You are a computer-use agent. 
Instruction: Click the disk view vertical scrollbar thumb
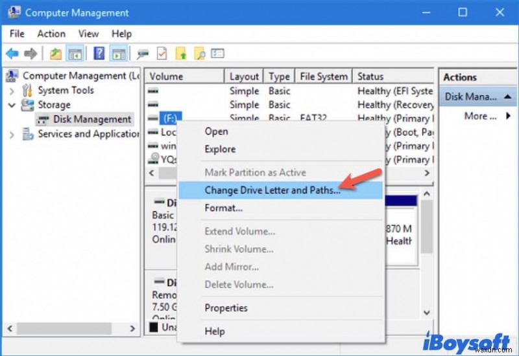(x=427, y=227)
